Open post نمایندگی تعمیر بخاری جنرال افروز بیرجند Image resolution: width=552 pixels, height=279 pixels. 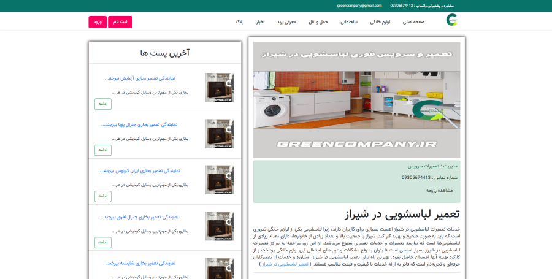pyautogui.click(x=139, y=216)
